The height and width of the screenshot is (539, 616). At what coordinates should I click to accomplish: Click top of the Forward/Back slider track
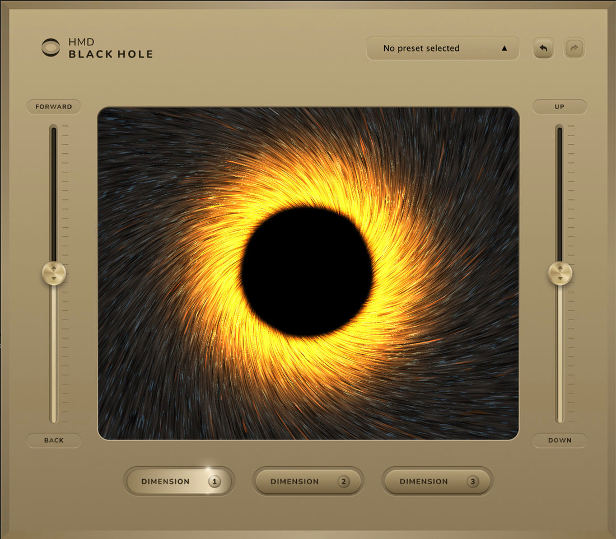point(54,132)
